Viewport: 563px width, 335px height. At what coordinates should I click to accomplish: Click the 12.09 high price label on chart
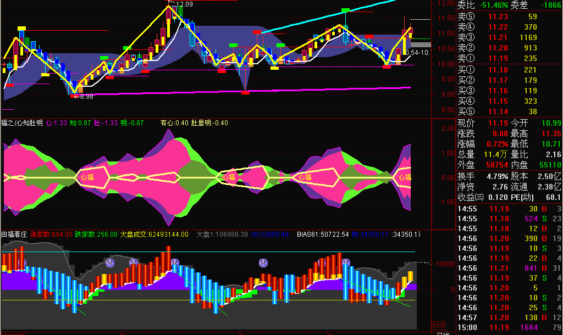185,4
